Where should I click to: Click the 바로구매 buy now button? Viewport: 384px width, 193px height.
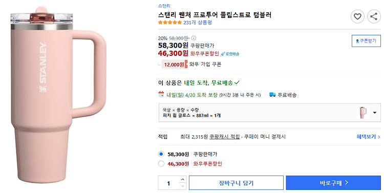click(333, 183)
